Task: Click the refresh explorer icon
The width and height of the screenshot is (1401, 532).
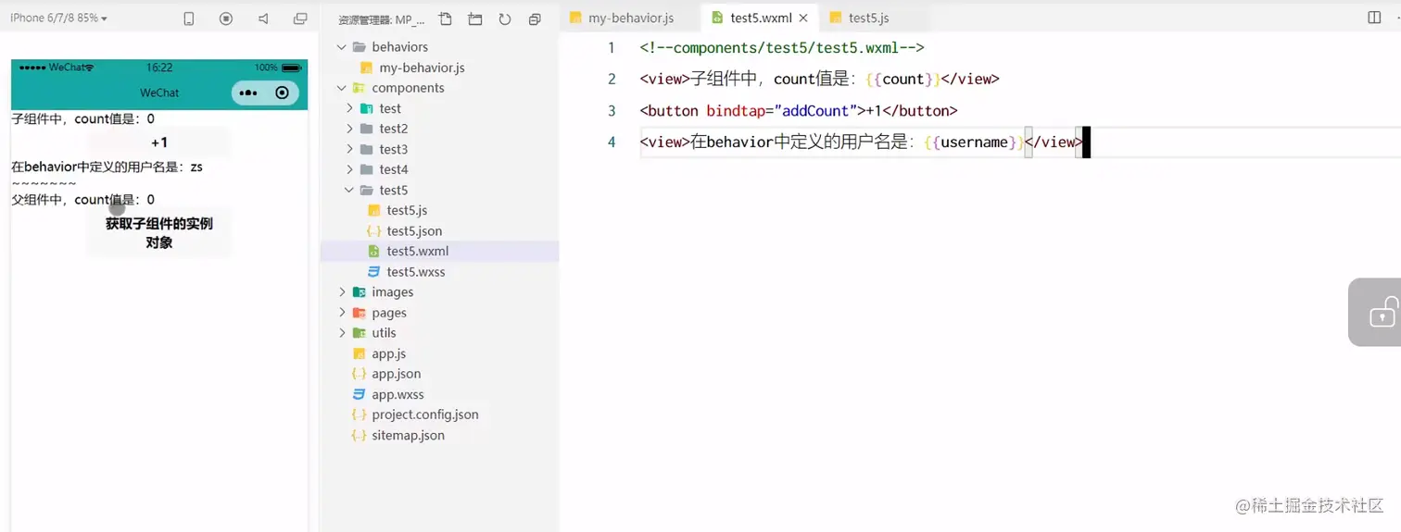Action: coord(505,19)
